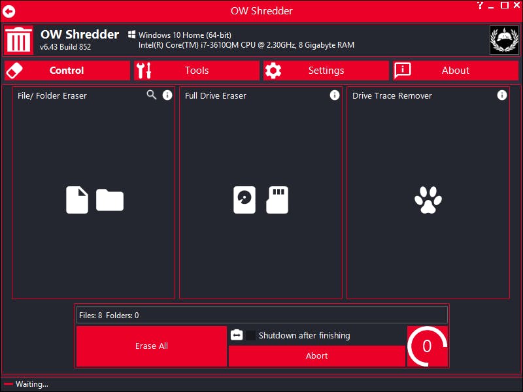Viewport: 523px width, 392px height.
Task: Click the Windows logo next to OS info
Action: (132, 35)
